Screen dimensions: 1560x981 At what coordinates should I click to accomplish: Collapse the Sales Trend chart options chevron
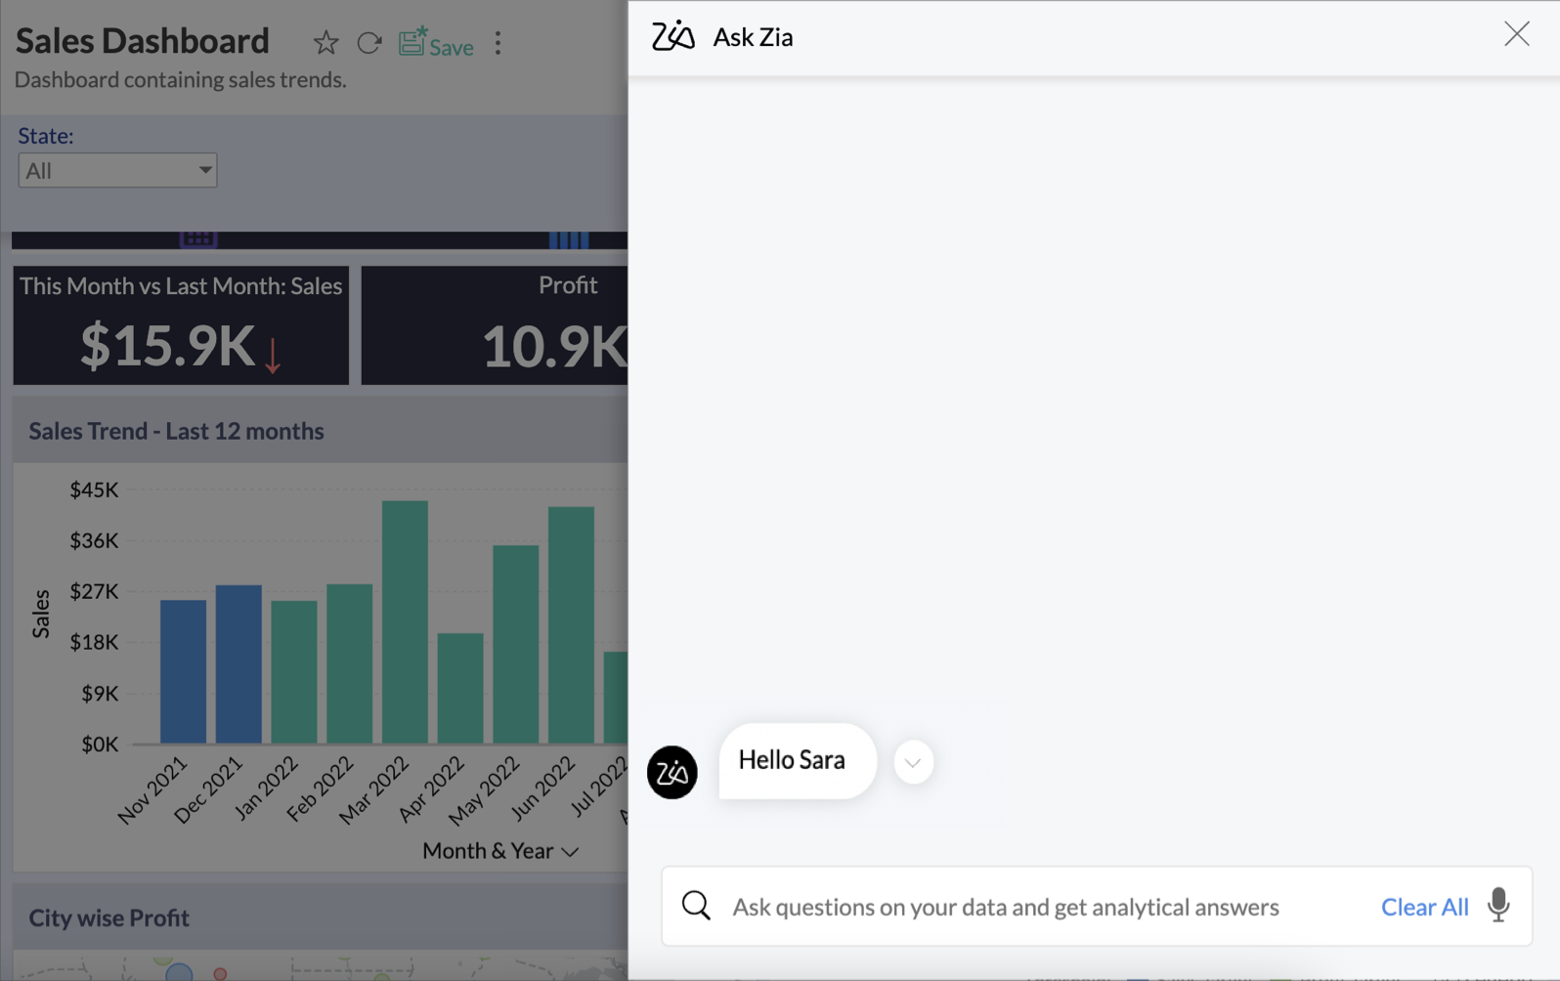point(572,851)
